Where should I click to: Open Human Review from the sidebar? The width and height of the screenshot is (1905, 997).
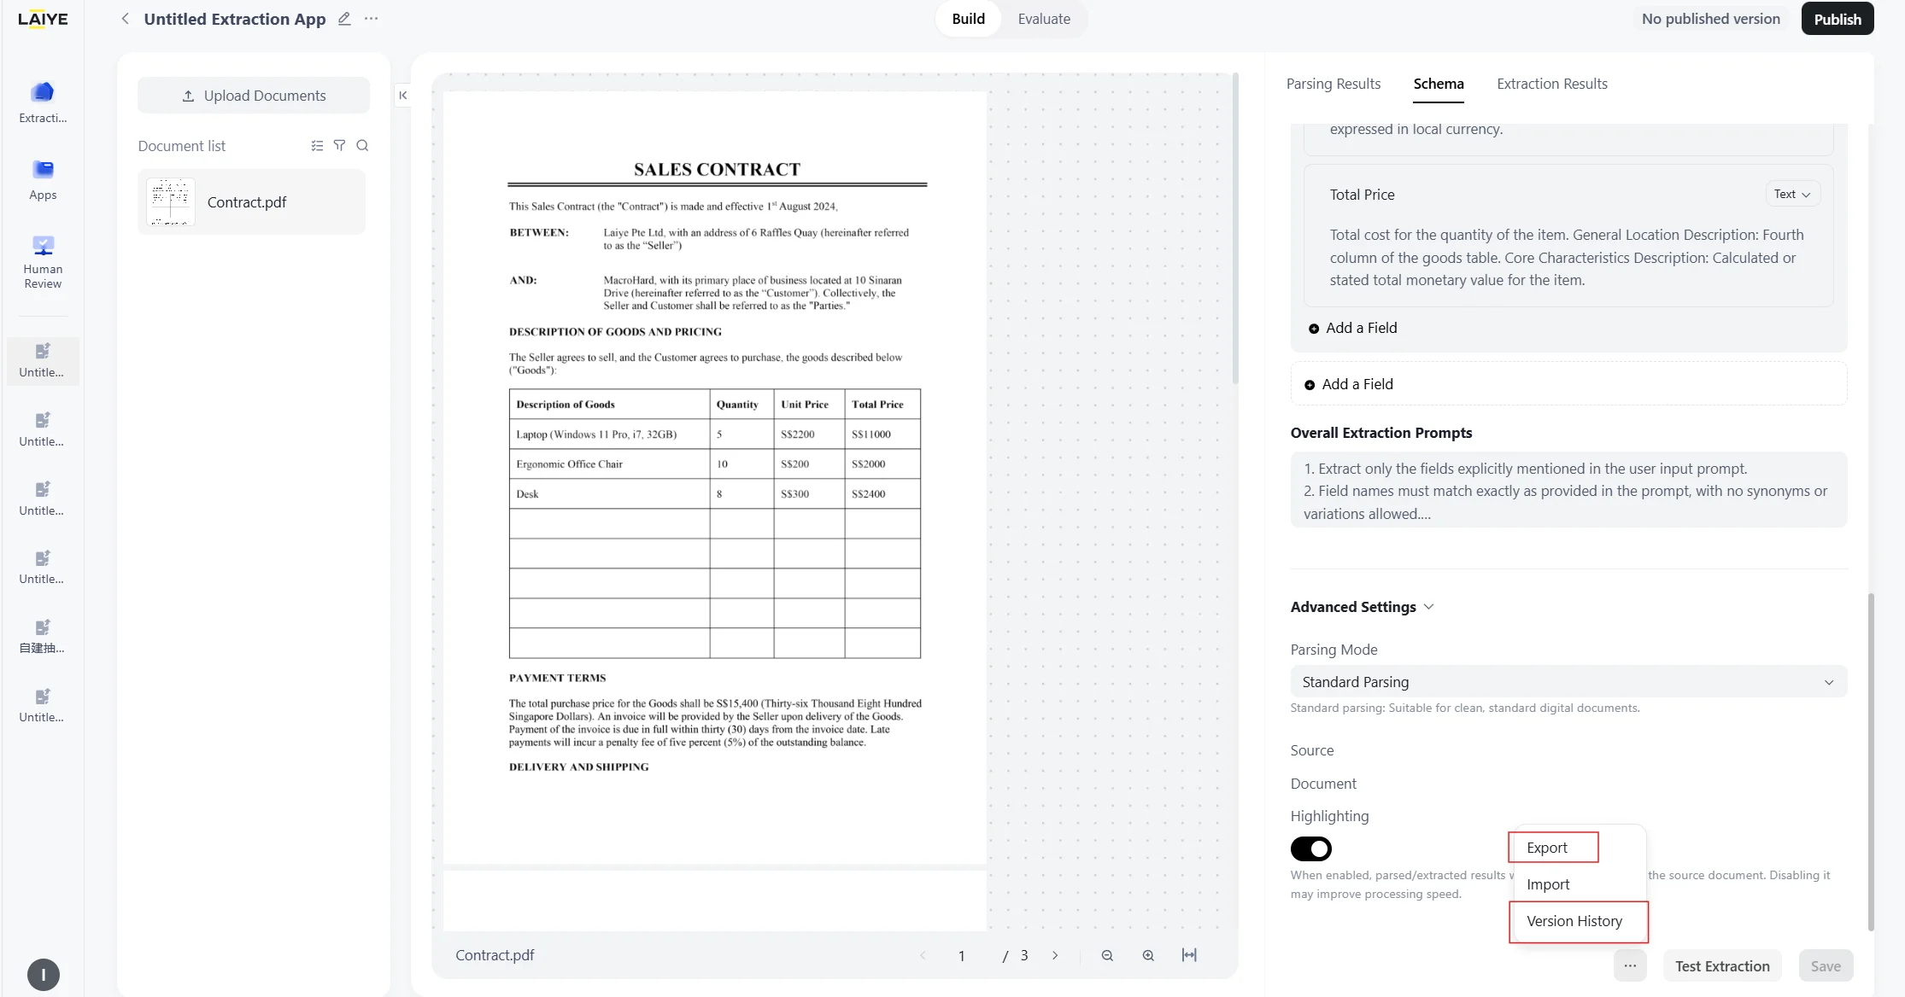click(43, 262)
